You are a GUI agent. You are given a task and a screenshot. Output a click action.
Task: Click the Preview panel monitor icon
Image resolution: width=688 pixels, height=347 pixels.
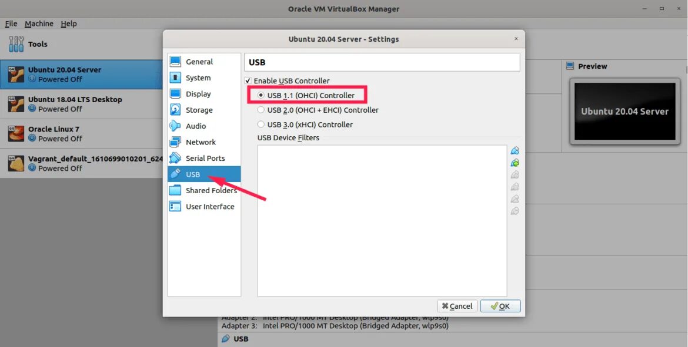570,66
